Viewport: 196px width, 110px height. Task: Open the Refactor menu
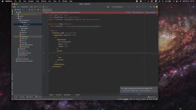coord(44,1)
